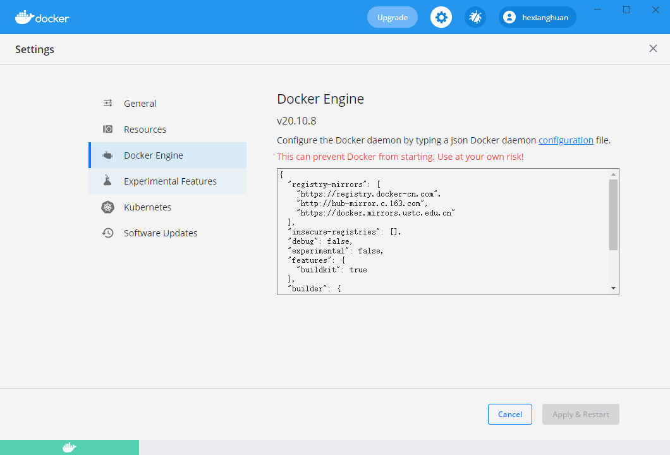Open settings via the gear icon
This screenshot has height=455, width=670.
[441, 17]
